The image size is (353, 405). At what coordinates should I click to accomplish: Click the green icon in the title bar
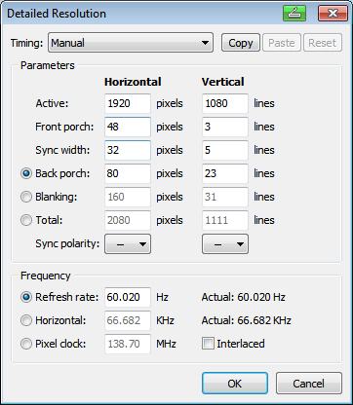294,14
